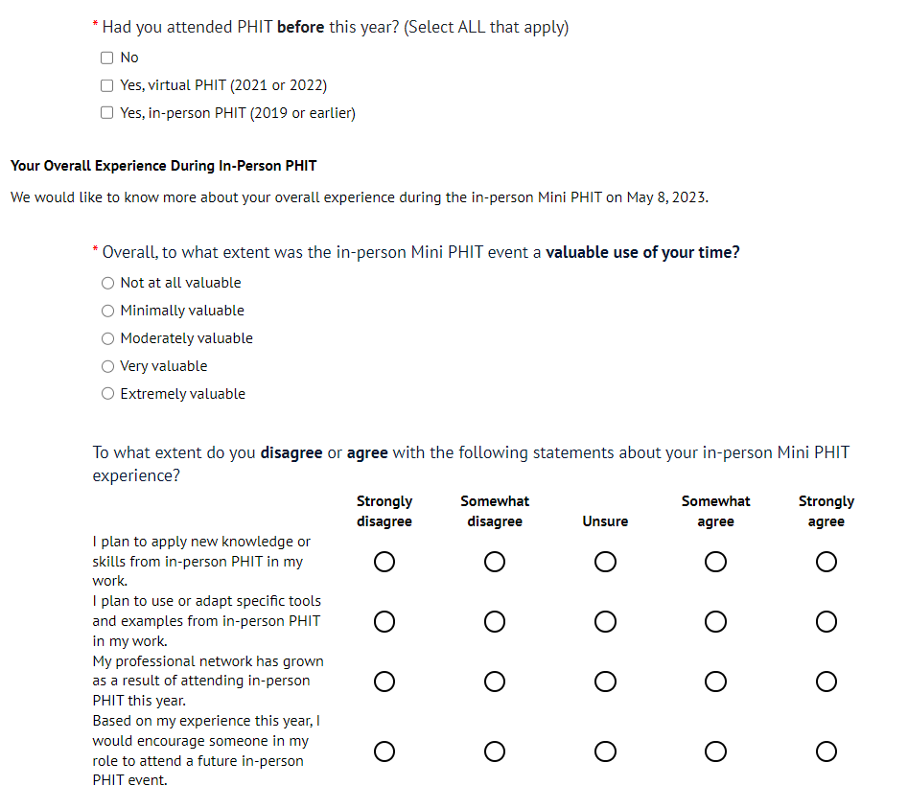Mark 'Strongly agree' for applying new knowledge
908x809 pixels.
pyautogui.click(x=827, y=562)
